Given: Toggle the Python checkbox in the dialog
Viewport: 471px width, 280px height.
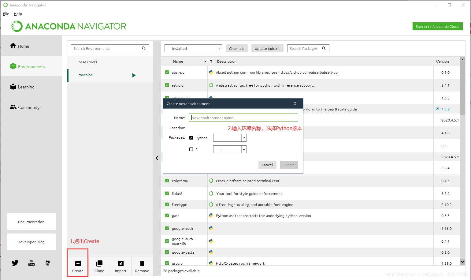Looking at the screenshot, I should click(191, 138).
